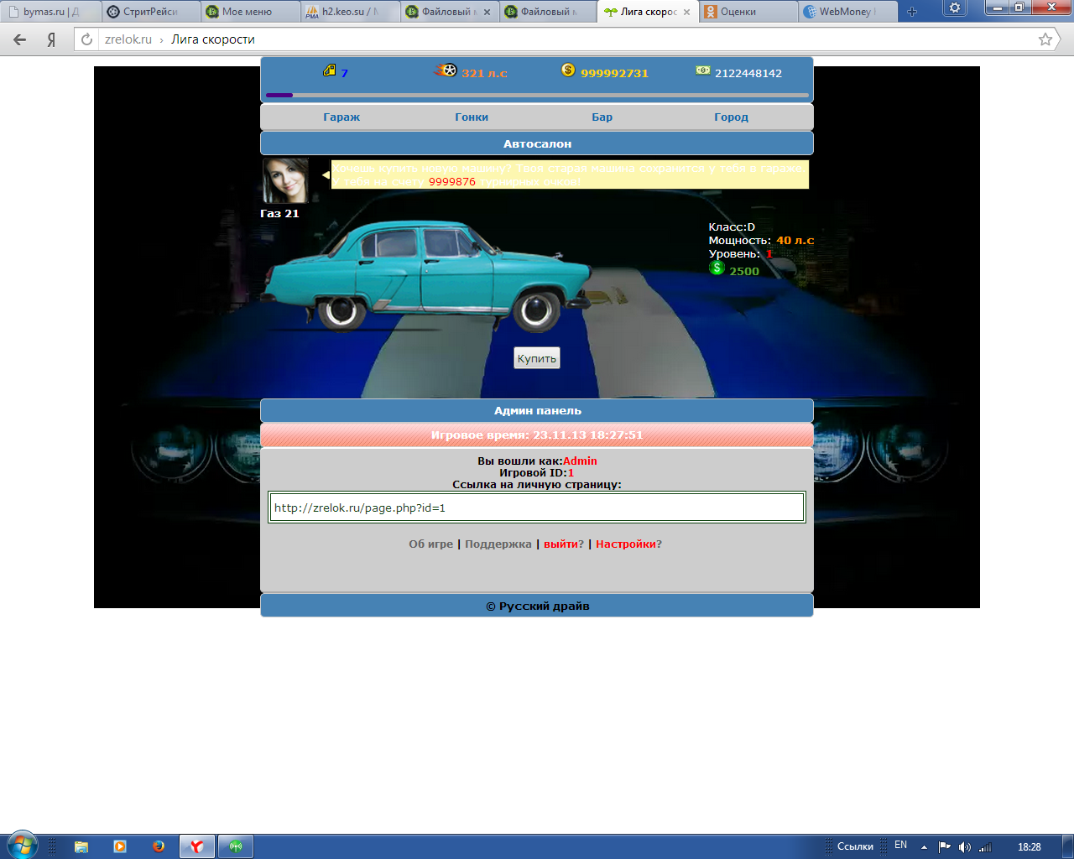
Task: Open Firefox from the taskbar
Action: (x=158, y=846)
